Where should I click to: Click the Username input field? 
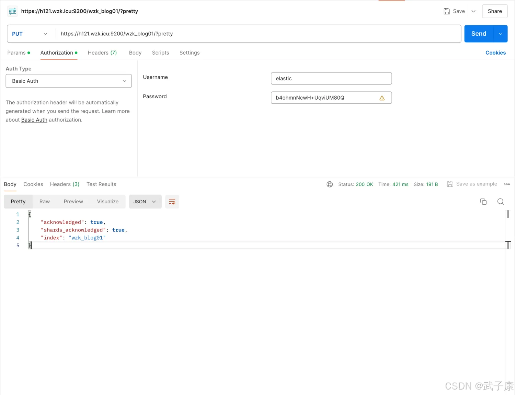331,79
